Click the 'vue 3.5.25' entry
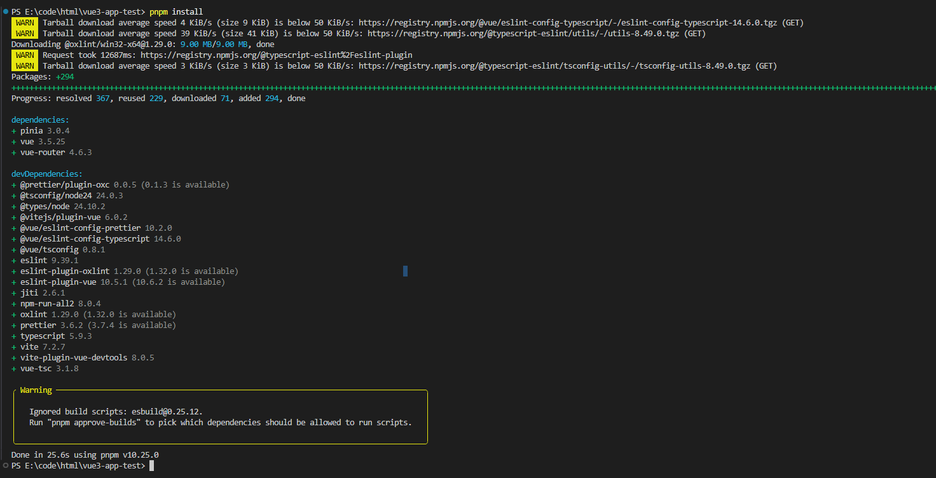This screenshot has height=478, width=936. click(38, 142)
